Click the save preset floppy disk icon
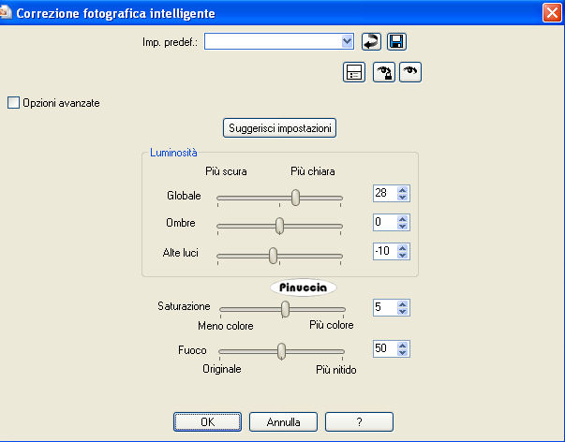The height and width of the screenshot is (442, 565). pos(396,42)
